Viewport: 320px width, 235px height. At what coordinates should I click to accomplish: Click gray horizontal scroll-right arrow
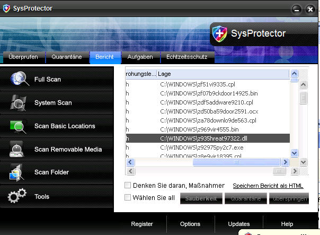pyautogui.click(x=294, y=171)
